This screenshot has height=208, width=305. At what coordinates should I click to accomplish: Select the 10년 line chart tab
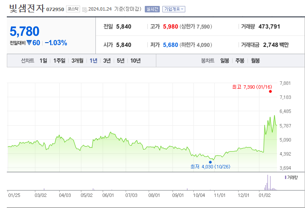tap(135, 61)
